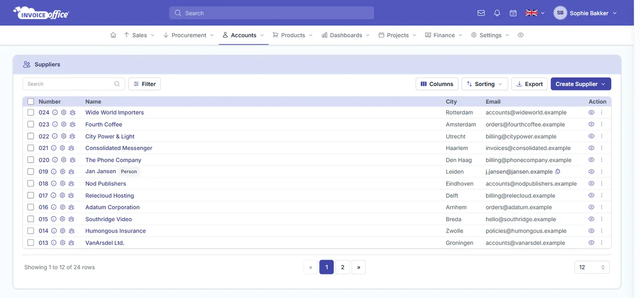Open Southridge Video supplier link
Viewport: 640px width, 298px height.
click(109, 219)
